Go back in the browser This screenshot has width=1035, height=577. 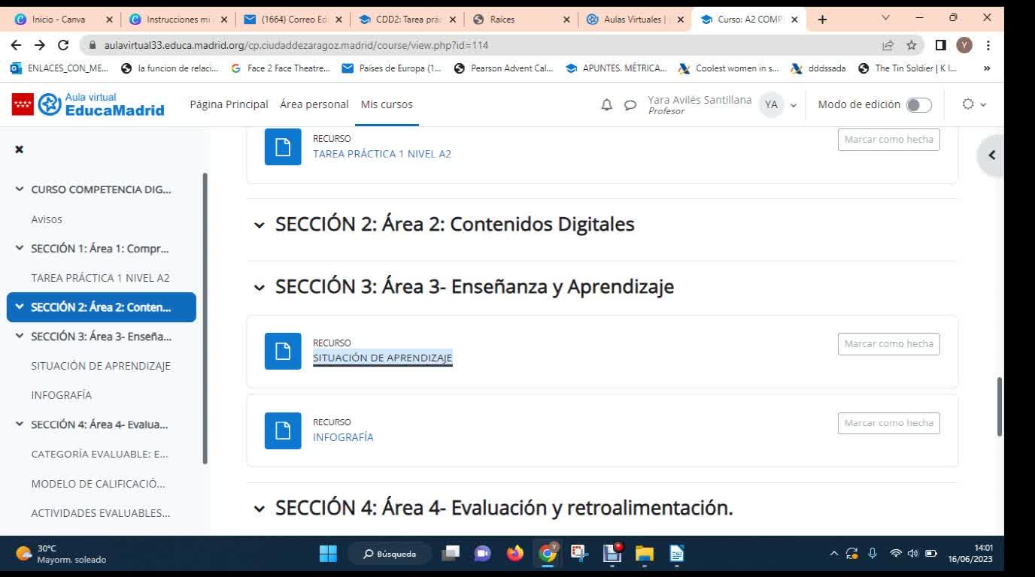pyautogui.click(x=17, y=45)
